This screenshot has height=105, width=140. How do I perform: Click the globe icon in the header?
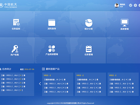[x=135, y=5]
